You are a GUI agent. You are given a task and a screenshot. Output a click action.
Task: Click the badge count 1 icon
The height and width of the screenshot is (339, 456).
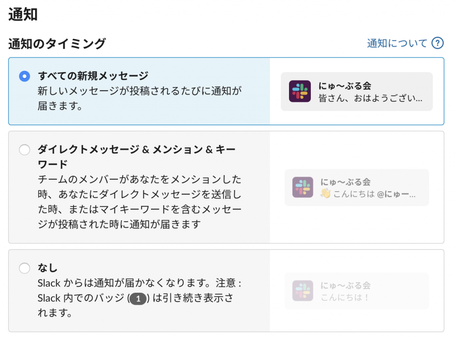tap(138, 299)
